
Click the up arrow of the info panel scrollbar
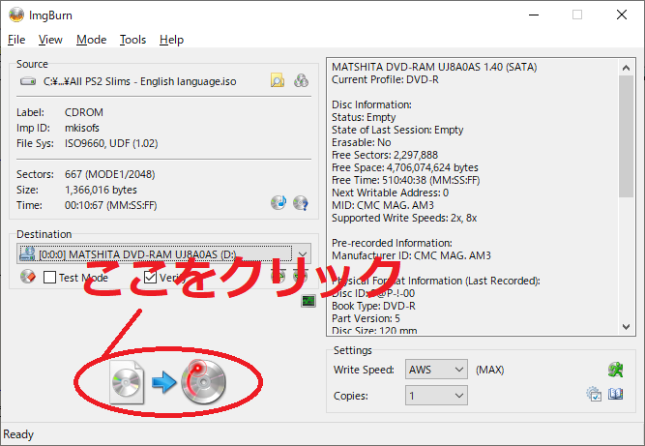626,68
